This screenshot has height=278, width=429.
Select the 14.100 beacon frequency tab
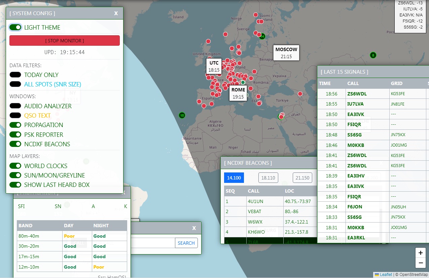pos(234,177)
